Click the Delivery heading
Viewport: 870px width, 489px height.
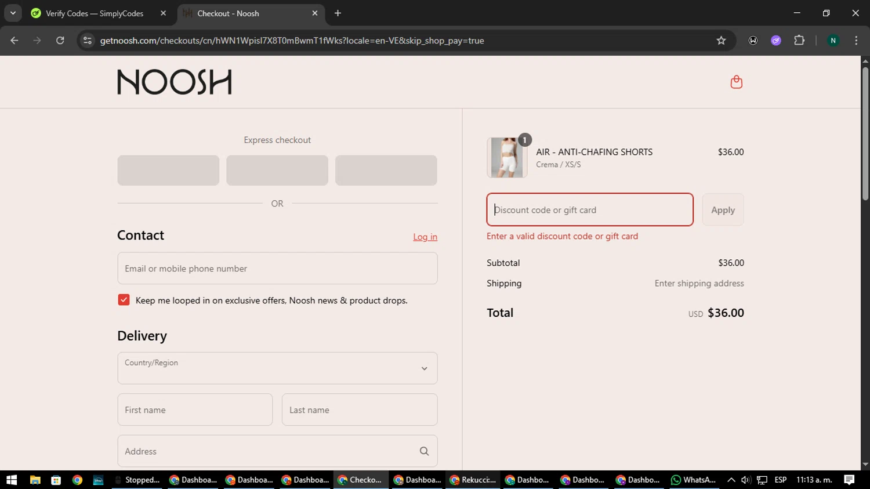[x=142, y=336]
